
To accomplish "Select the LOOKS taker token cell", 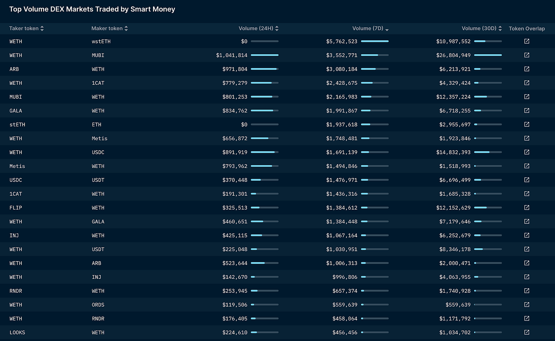I will pyautogui.click(x=17, y=332).
